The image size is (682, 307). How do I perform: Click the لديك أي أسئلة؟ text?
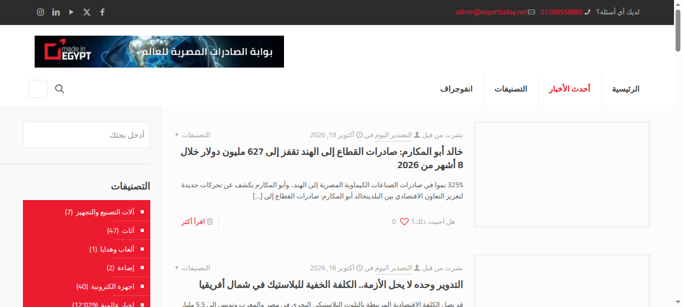(618, 12)
